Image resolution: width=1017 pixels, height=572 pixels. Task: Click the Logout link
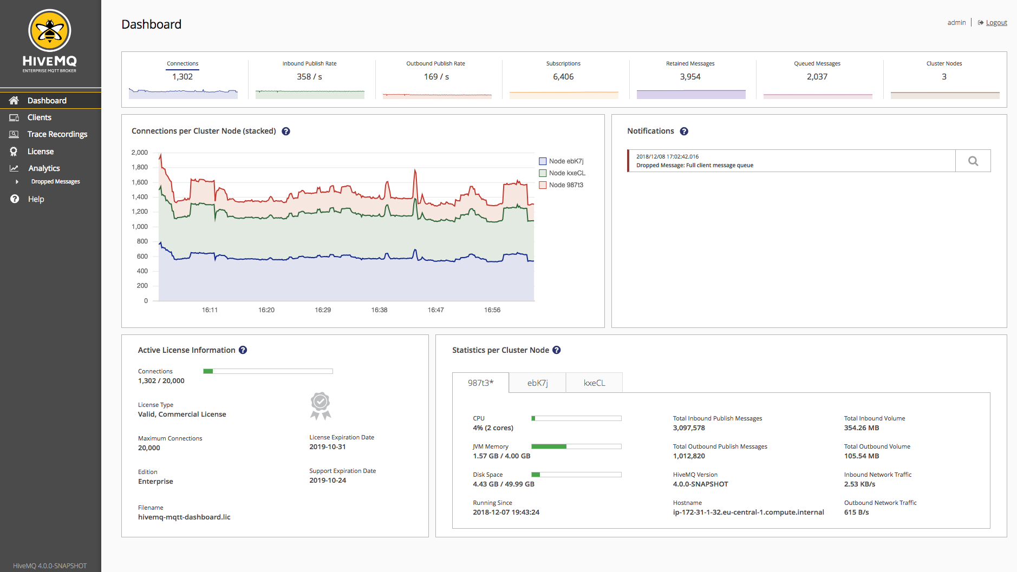click(996, 23)
